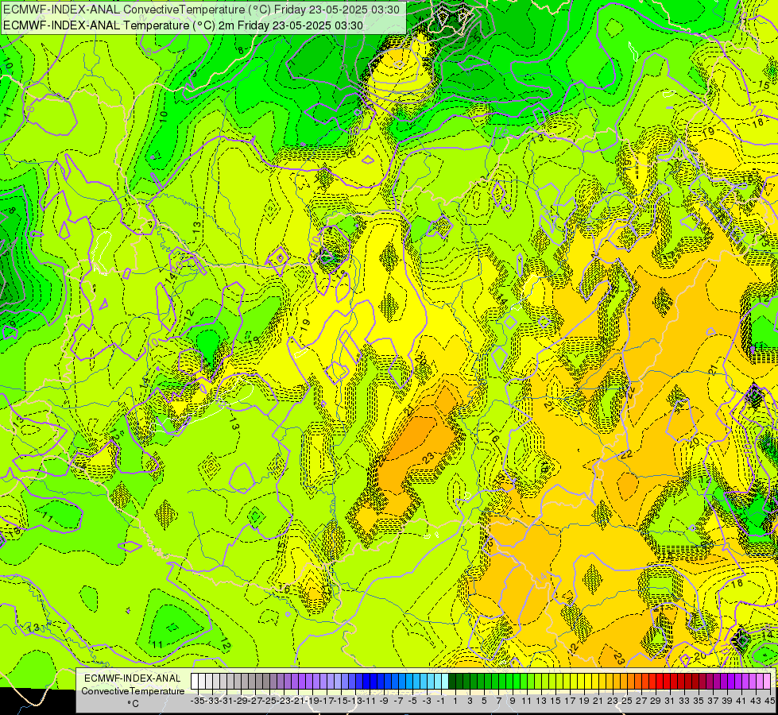Click the ConvectiveTemperature label in the legend
Viewport: 778px width, 715px height.
(133, 690)
